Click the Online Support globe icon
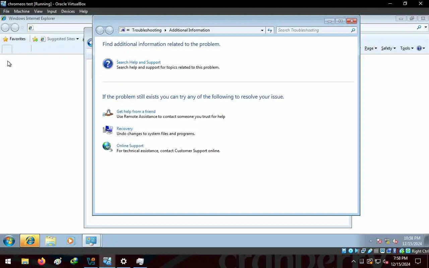This screenshot has width=429, height=268. [108, 147]
